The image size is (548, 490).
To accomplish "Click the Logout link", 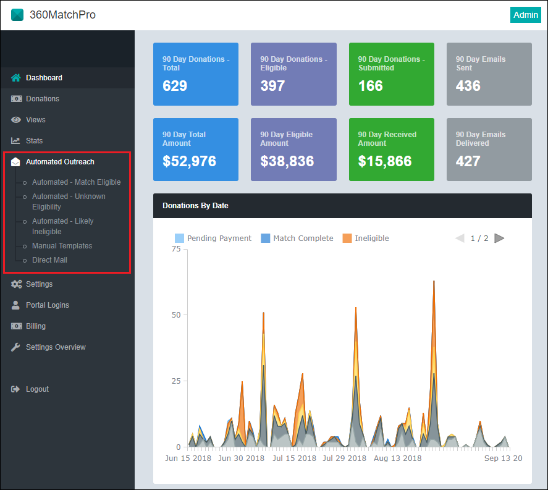I will coord(37,389).
